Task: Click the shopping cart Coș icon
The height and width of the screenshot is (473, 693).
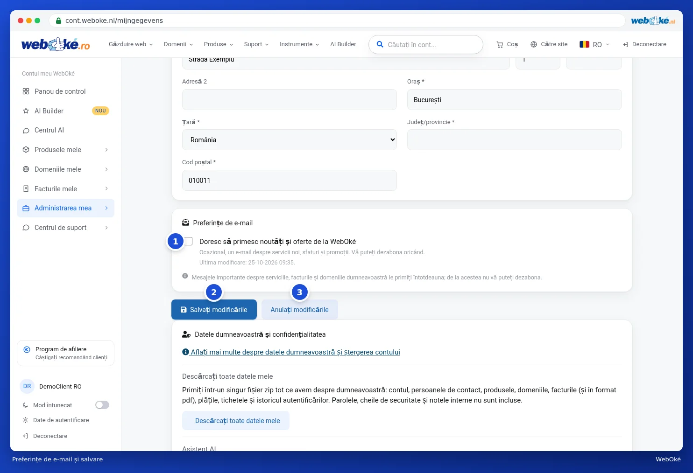Action: tap(500, 44)
